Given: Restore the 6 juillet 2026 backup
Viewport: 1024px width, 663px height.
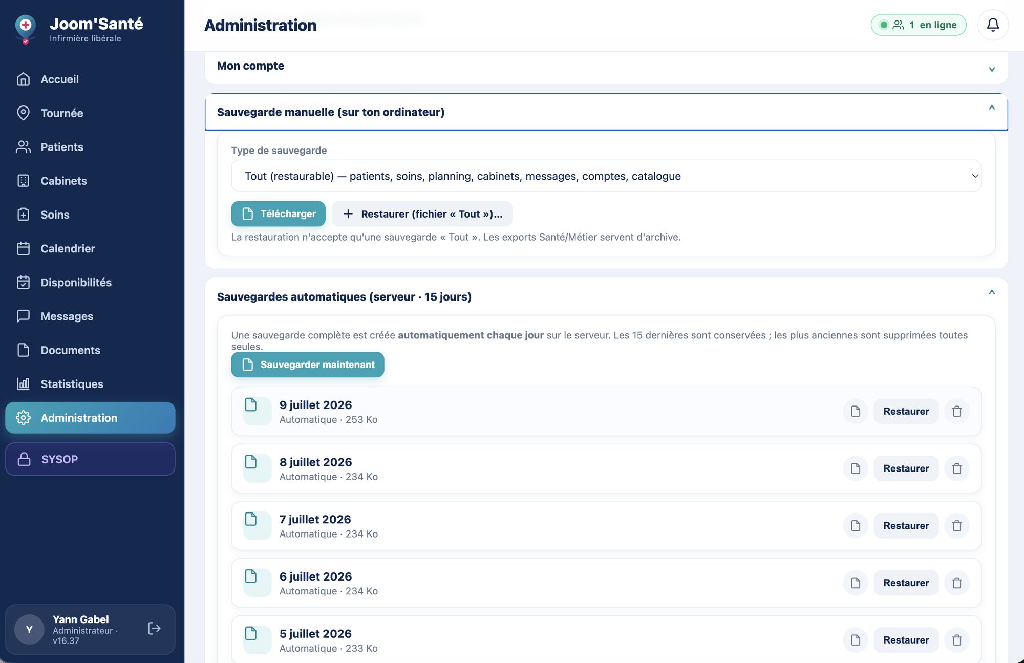Looking at the screenshot, I should tap(906, 583).
